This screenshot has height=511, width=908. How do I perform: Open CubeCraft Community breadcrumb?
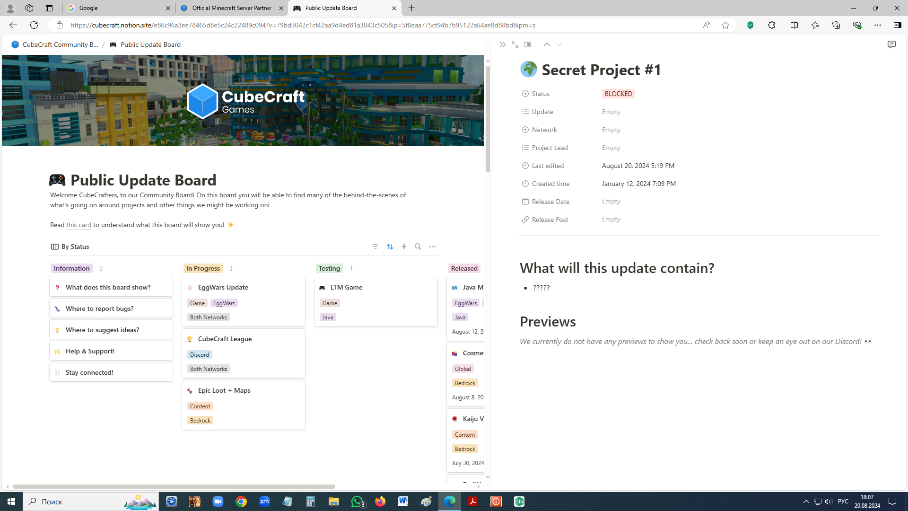pyautogui.click(x=55, y=44)
